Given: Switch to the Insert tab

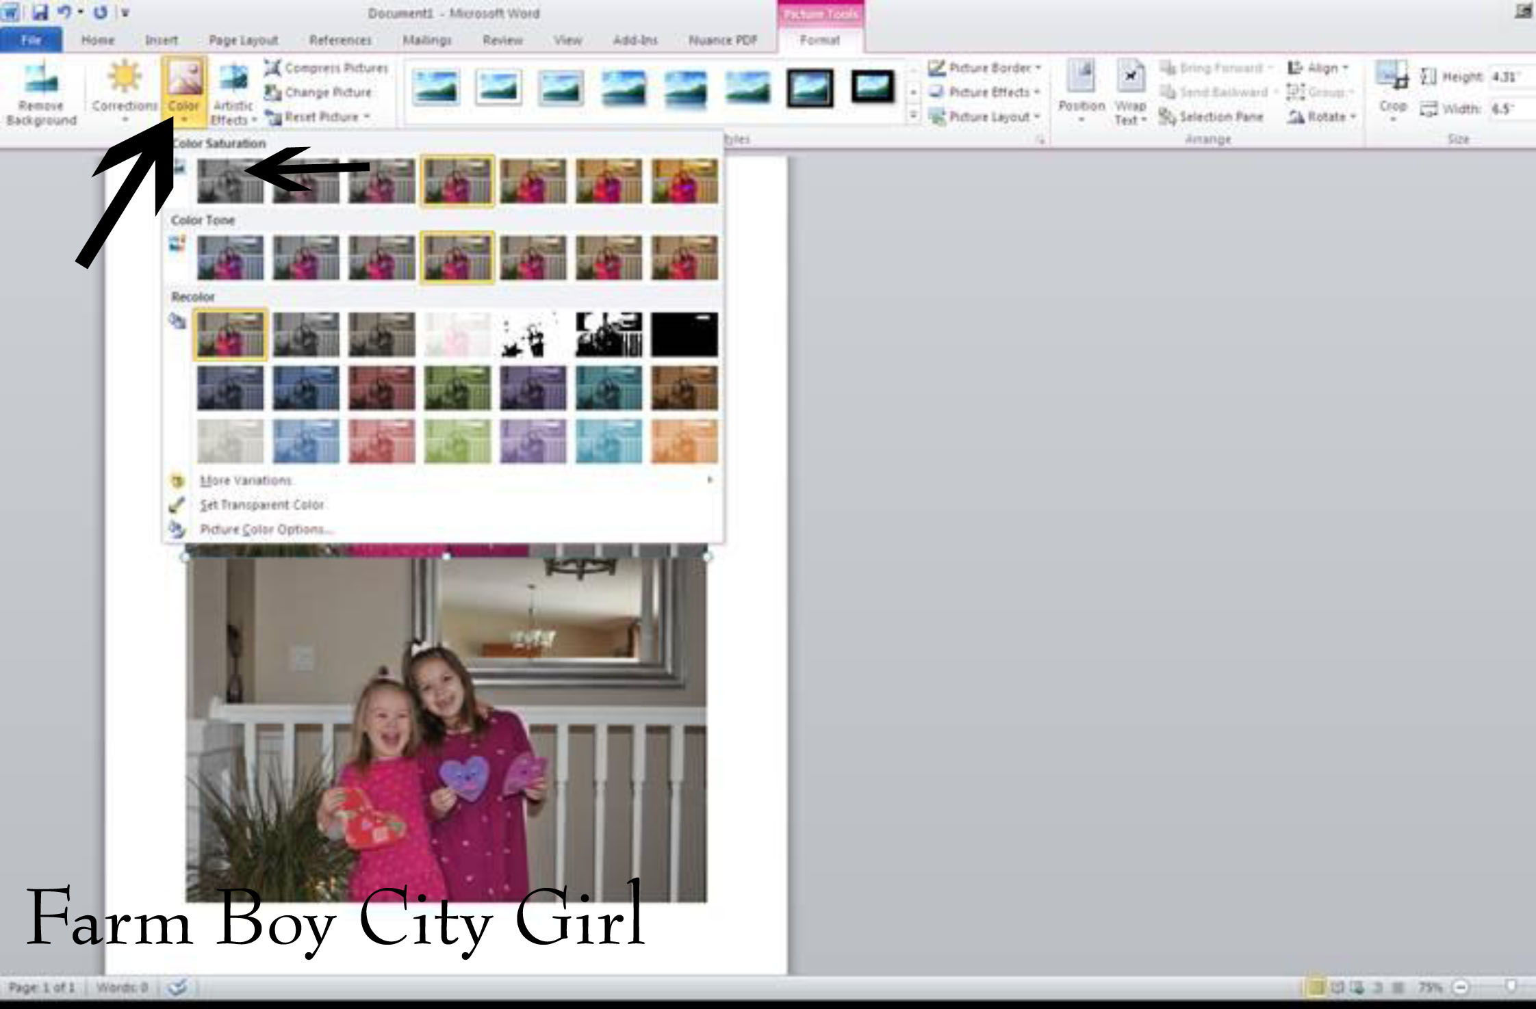Looking at the screenshot, I should pyautogui.click(x=162, y=40).
